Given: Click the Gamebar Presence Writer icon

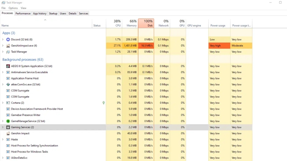Looking at the screenshot, I should pyautogui.click(x=8, y=115).
